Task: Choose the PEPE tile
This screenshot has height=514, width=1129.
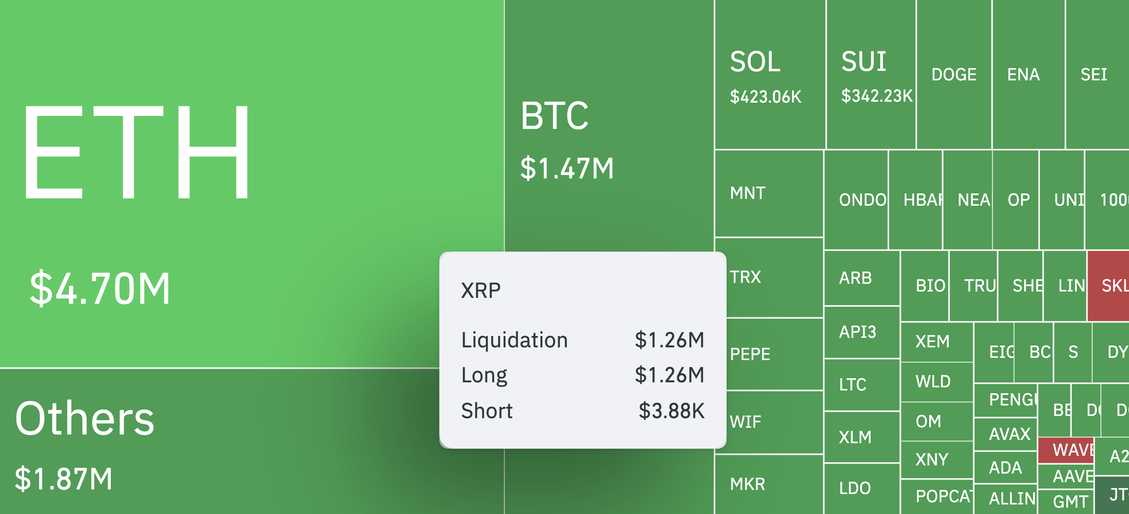Action: tap(774, 354)
